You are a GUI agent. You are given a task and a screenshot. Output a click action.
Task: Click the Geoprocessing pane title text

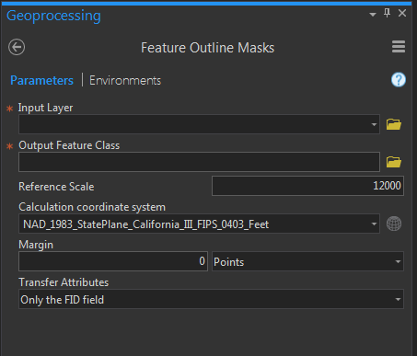pos(53,16)
